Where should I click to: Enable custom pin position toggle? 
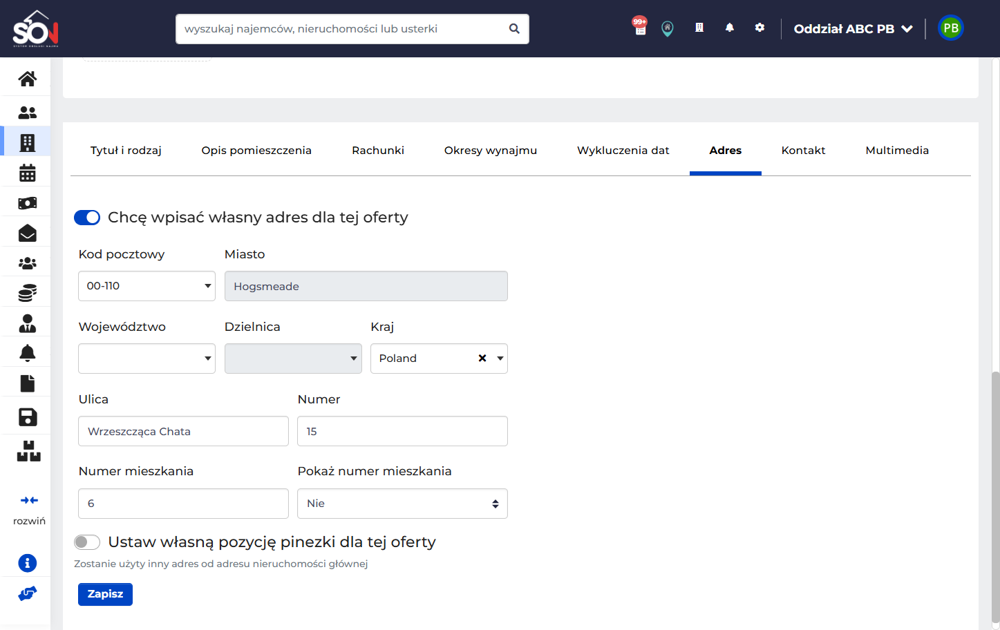point(87,542)
